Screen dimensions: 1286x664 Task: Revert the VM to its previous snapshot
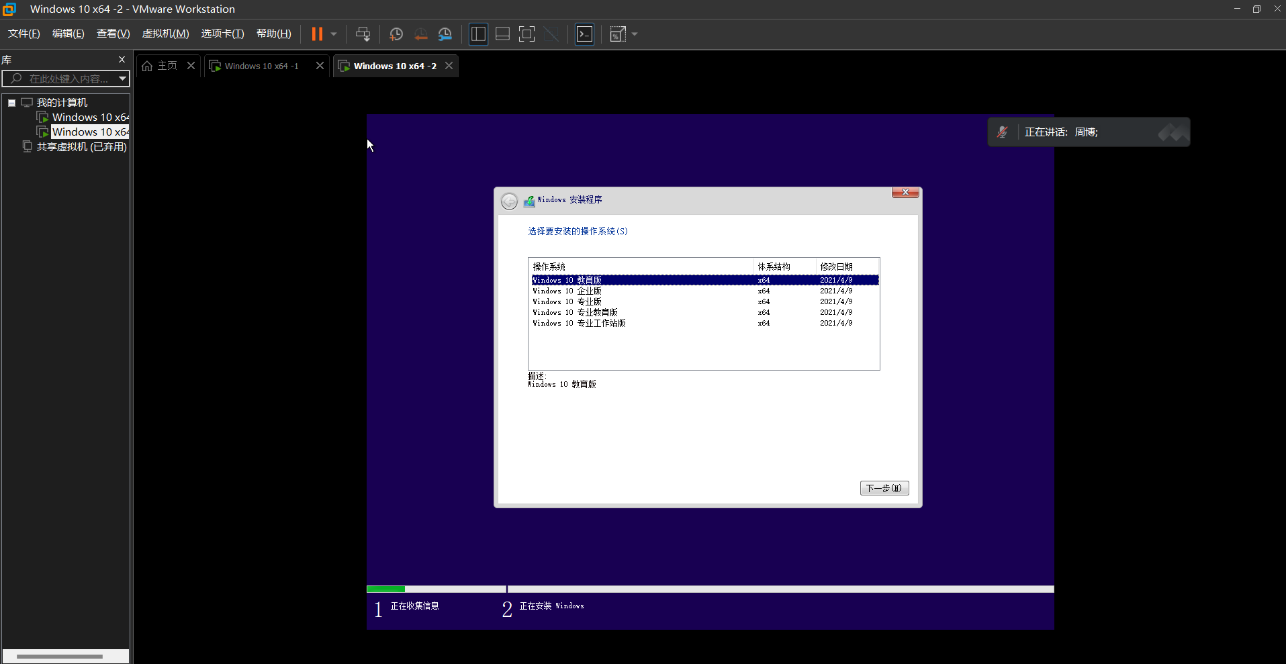point(421,34)
